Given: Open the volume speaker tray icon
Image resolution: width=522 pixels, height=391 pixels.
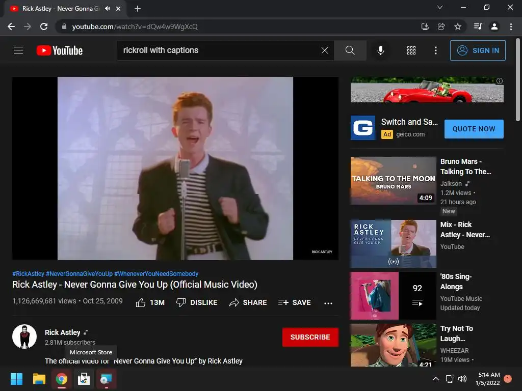Looking at the screenshot, I should (462, 379).
